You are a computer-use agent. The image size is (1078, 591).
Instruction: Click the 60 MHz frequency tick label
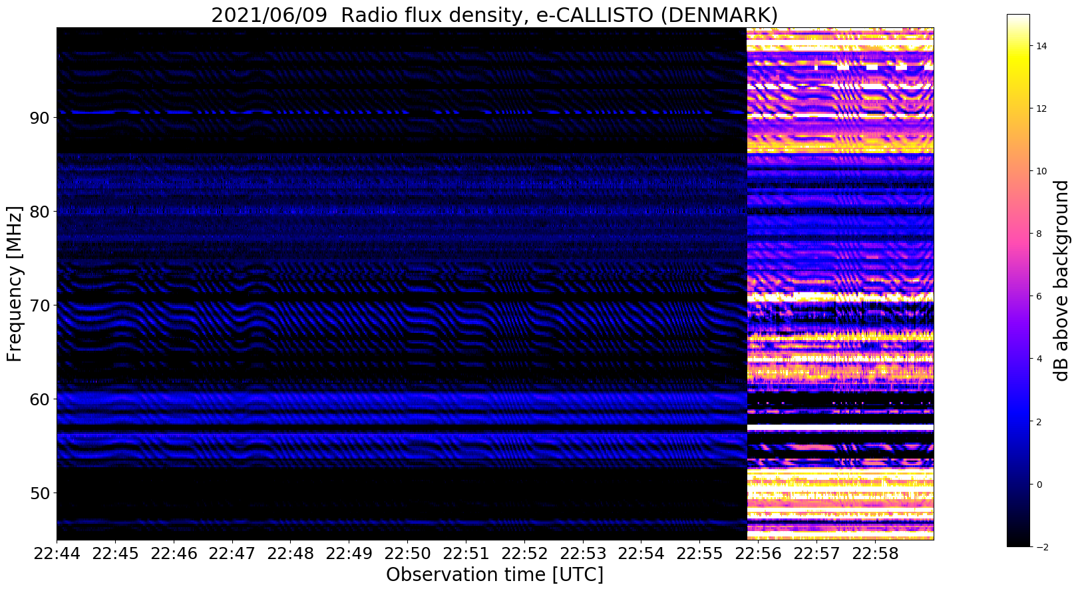(x=39, y=399)
